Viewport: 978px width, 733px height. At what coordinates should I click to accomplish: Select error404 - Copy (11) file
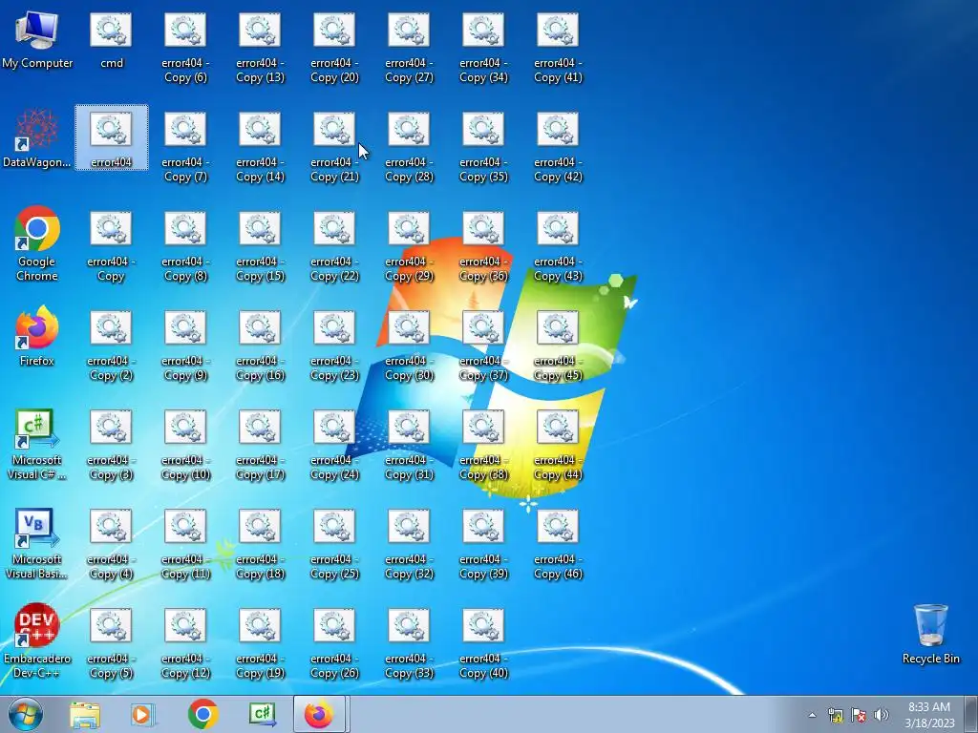[x=185, y=544]
